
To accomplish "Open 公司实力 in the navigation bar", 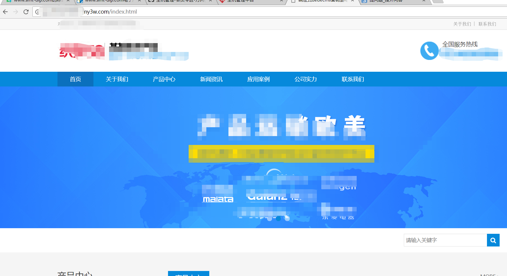I will point(305,79).
